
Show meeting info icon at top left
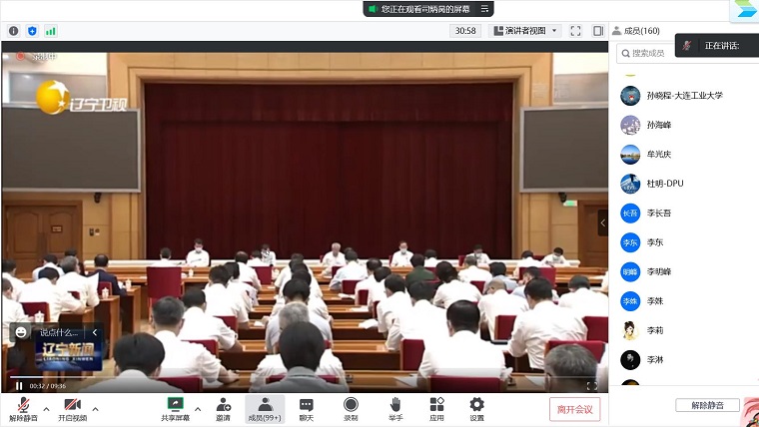point(13,31)
